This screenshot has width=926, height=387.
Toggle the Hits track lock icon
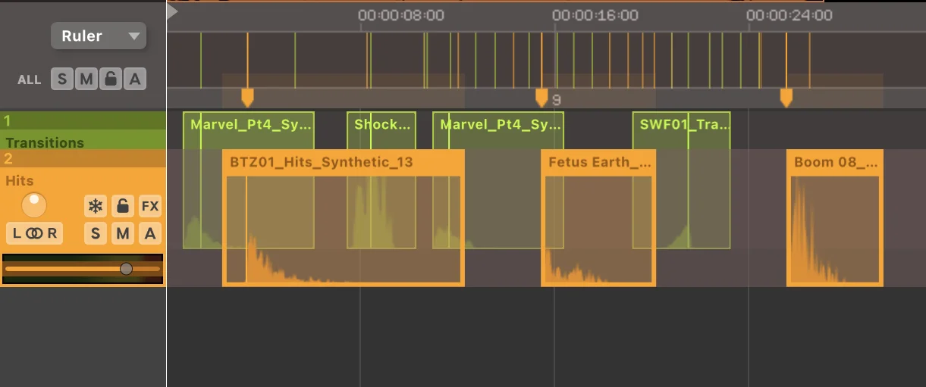coord(123,206)
